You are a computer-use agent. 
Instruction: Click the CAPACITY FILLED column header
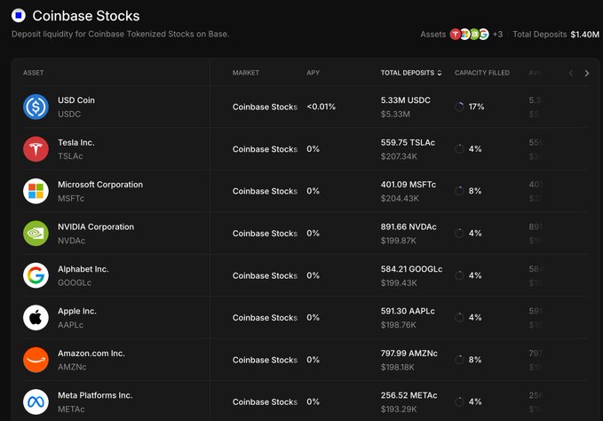pyautogui.click(x=482, y=73)
